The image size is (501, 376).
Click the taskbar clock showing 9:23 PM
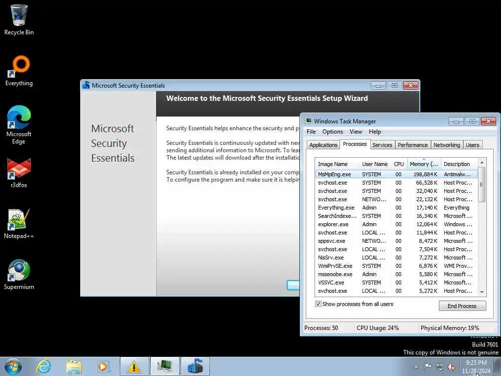coord(476,367)
